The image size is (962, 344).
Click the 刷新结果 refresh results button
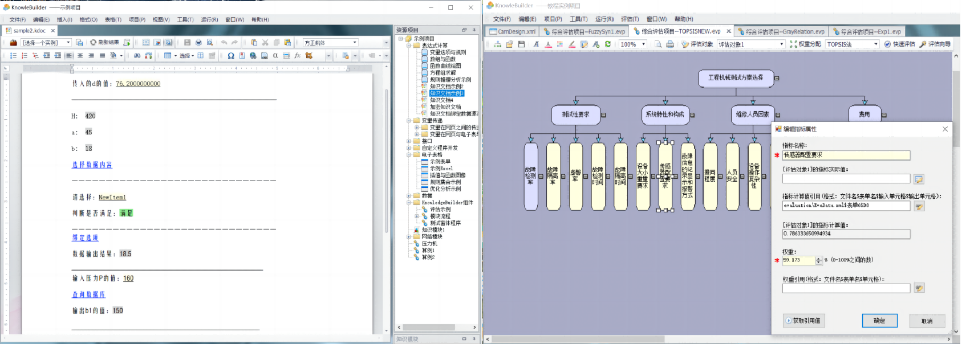click(x=105, y=43)
